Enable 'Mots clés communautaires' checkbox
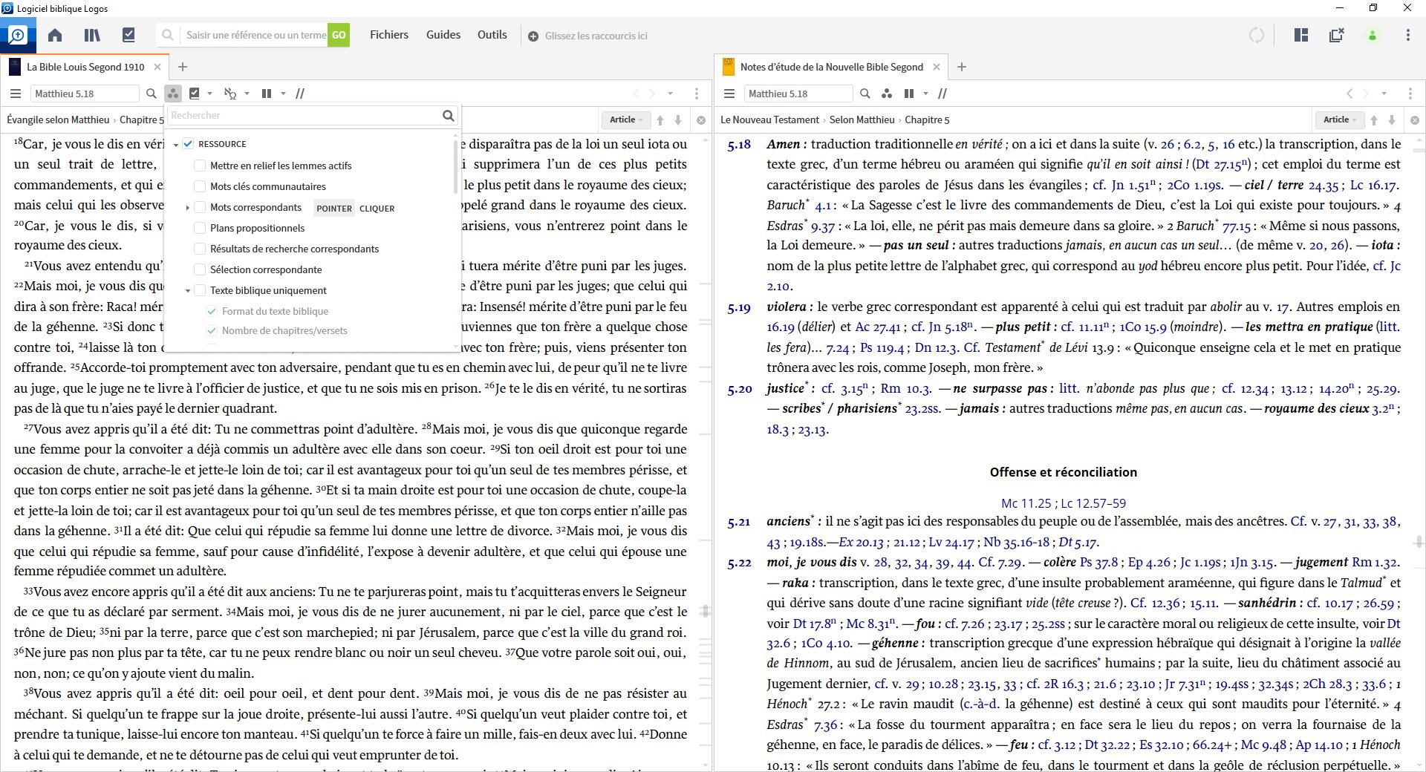Image resolution: width=1426 pixels, height=772 pixels. tap(200, 186)
